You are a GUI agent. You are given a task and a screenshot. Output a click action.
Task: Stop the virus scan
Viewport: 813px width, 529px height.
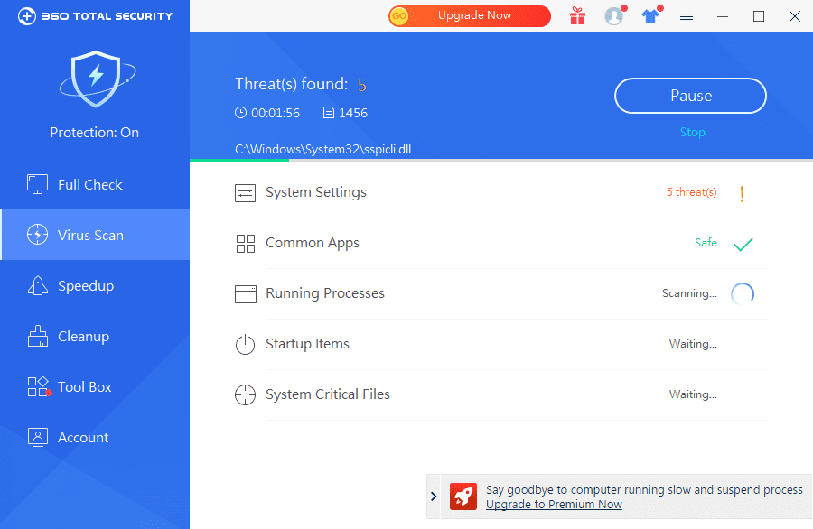(x=692, y=132)
